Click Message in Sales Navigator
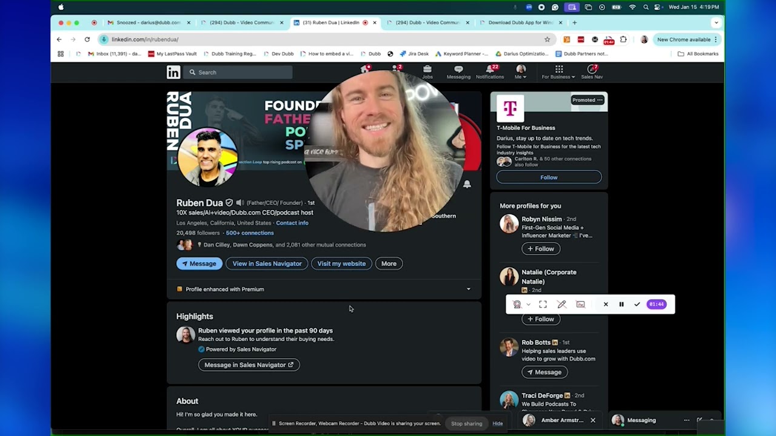This screenshot has height=436, width=776. tap(249, 365)
